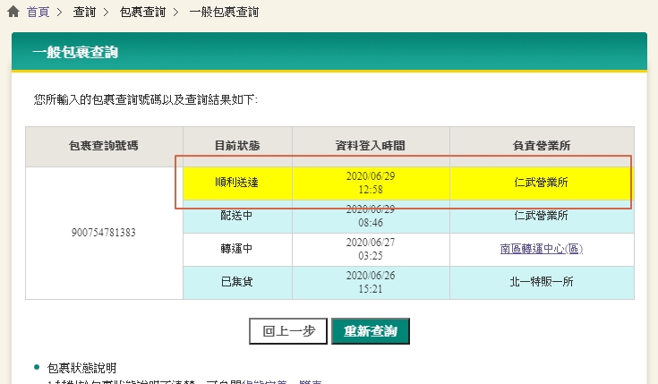Click the 一般包裹查詢 breadcrumb text
Screen dimensions: 658x384
(x=224, y=13)
